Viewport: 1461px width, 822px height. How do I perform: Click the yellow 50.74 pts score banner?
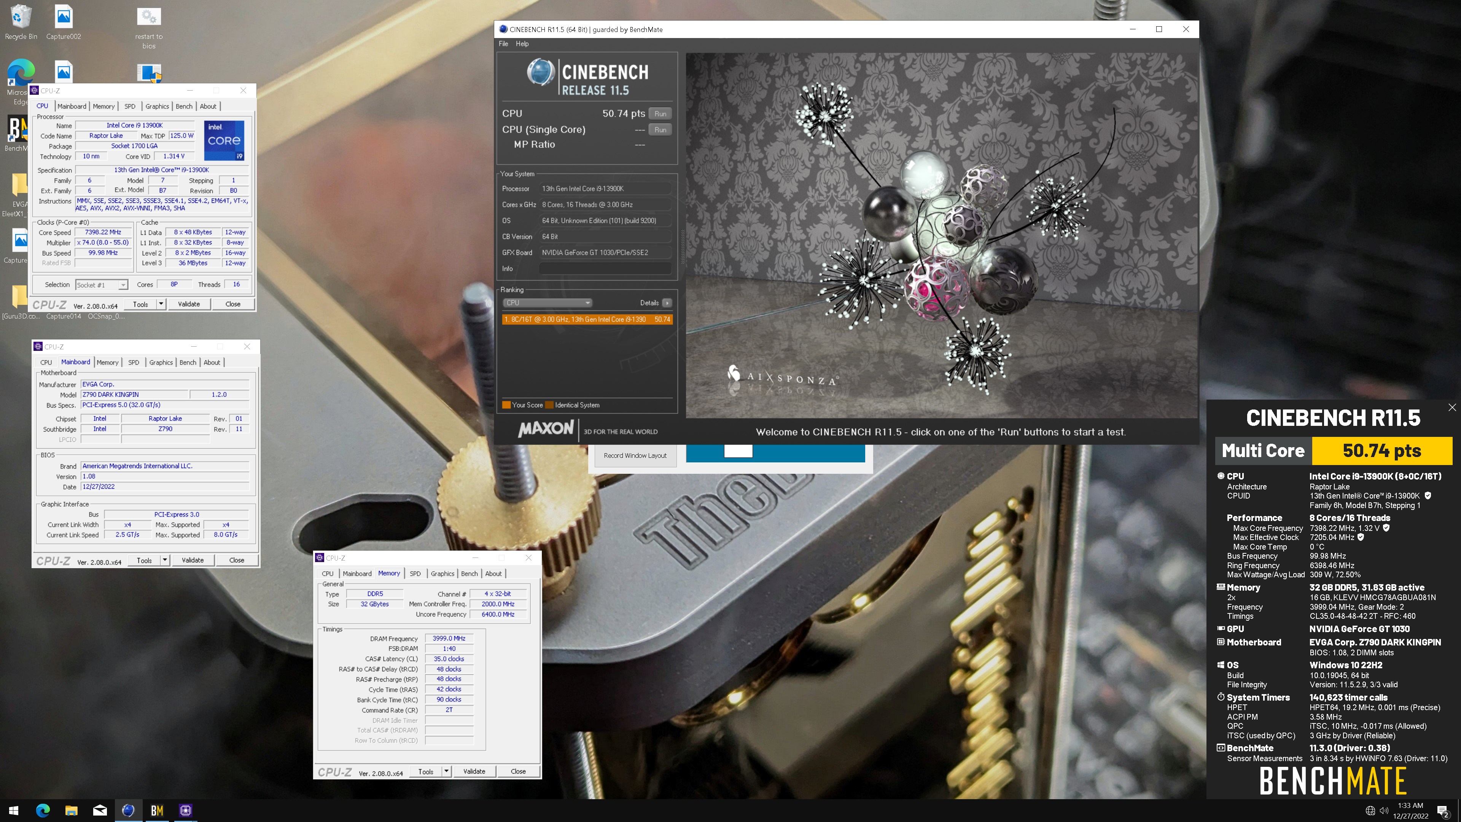[x=1382, y=451]
